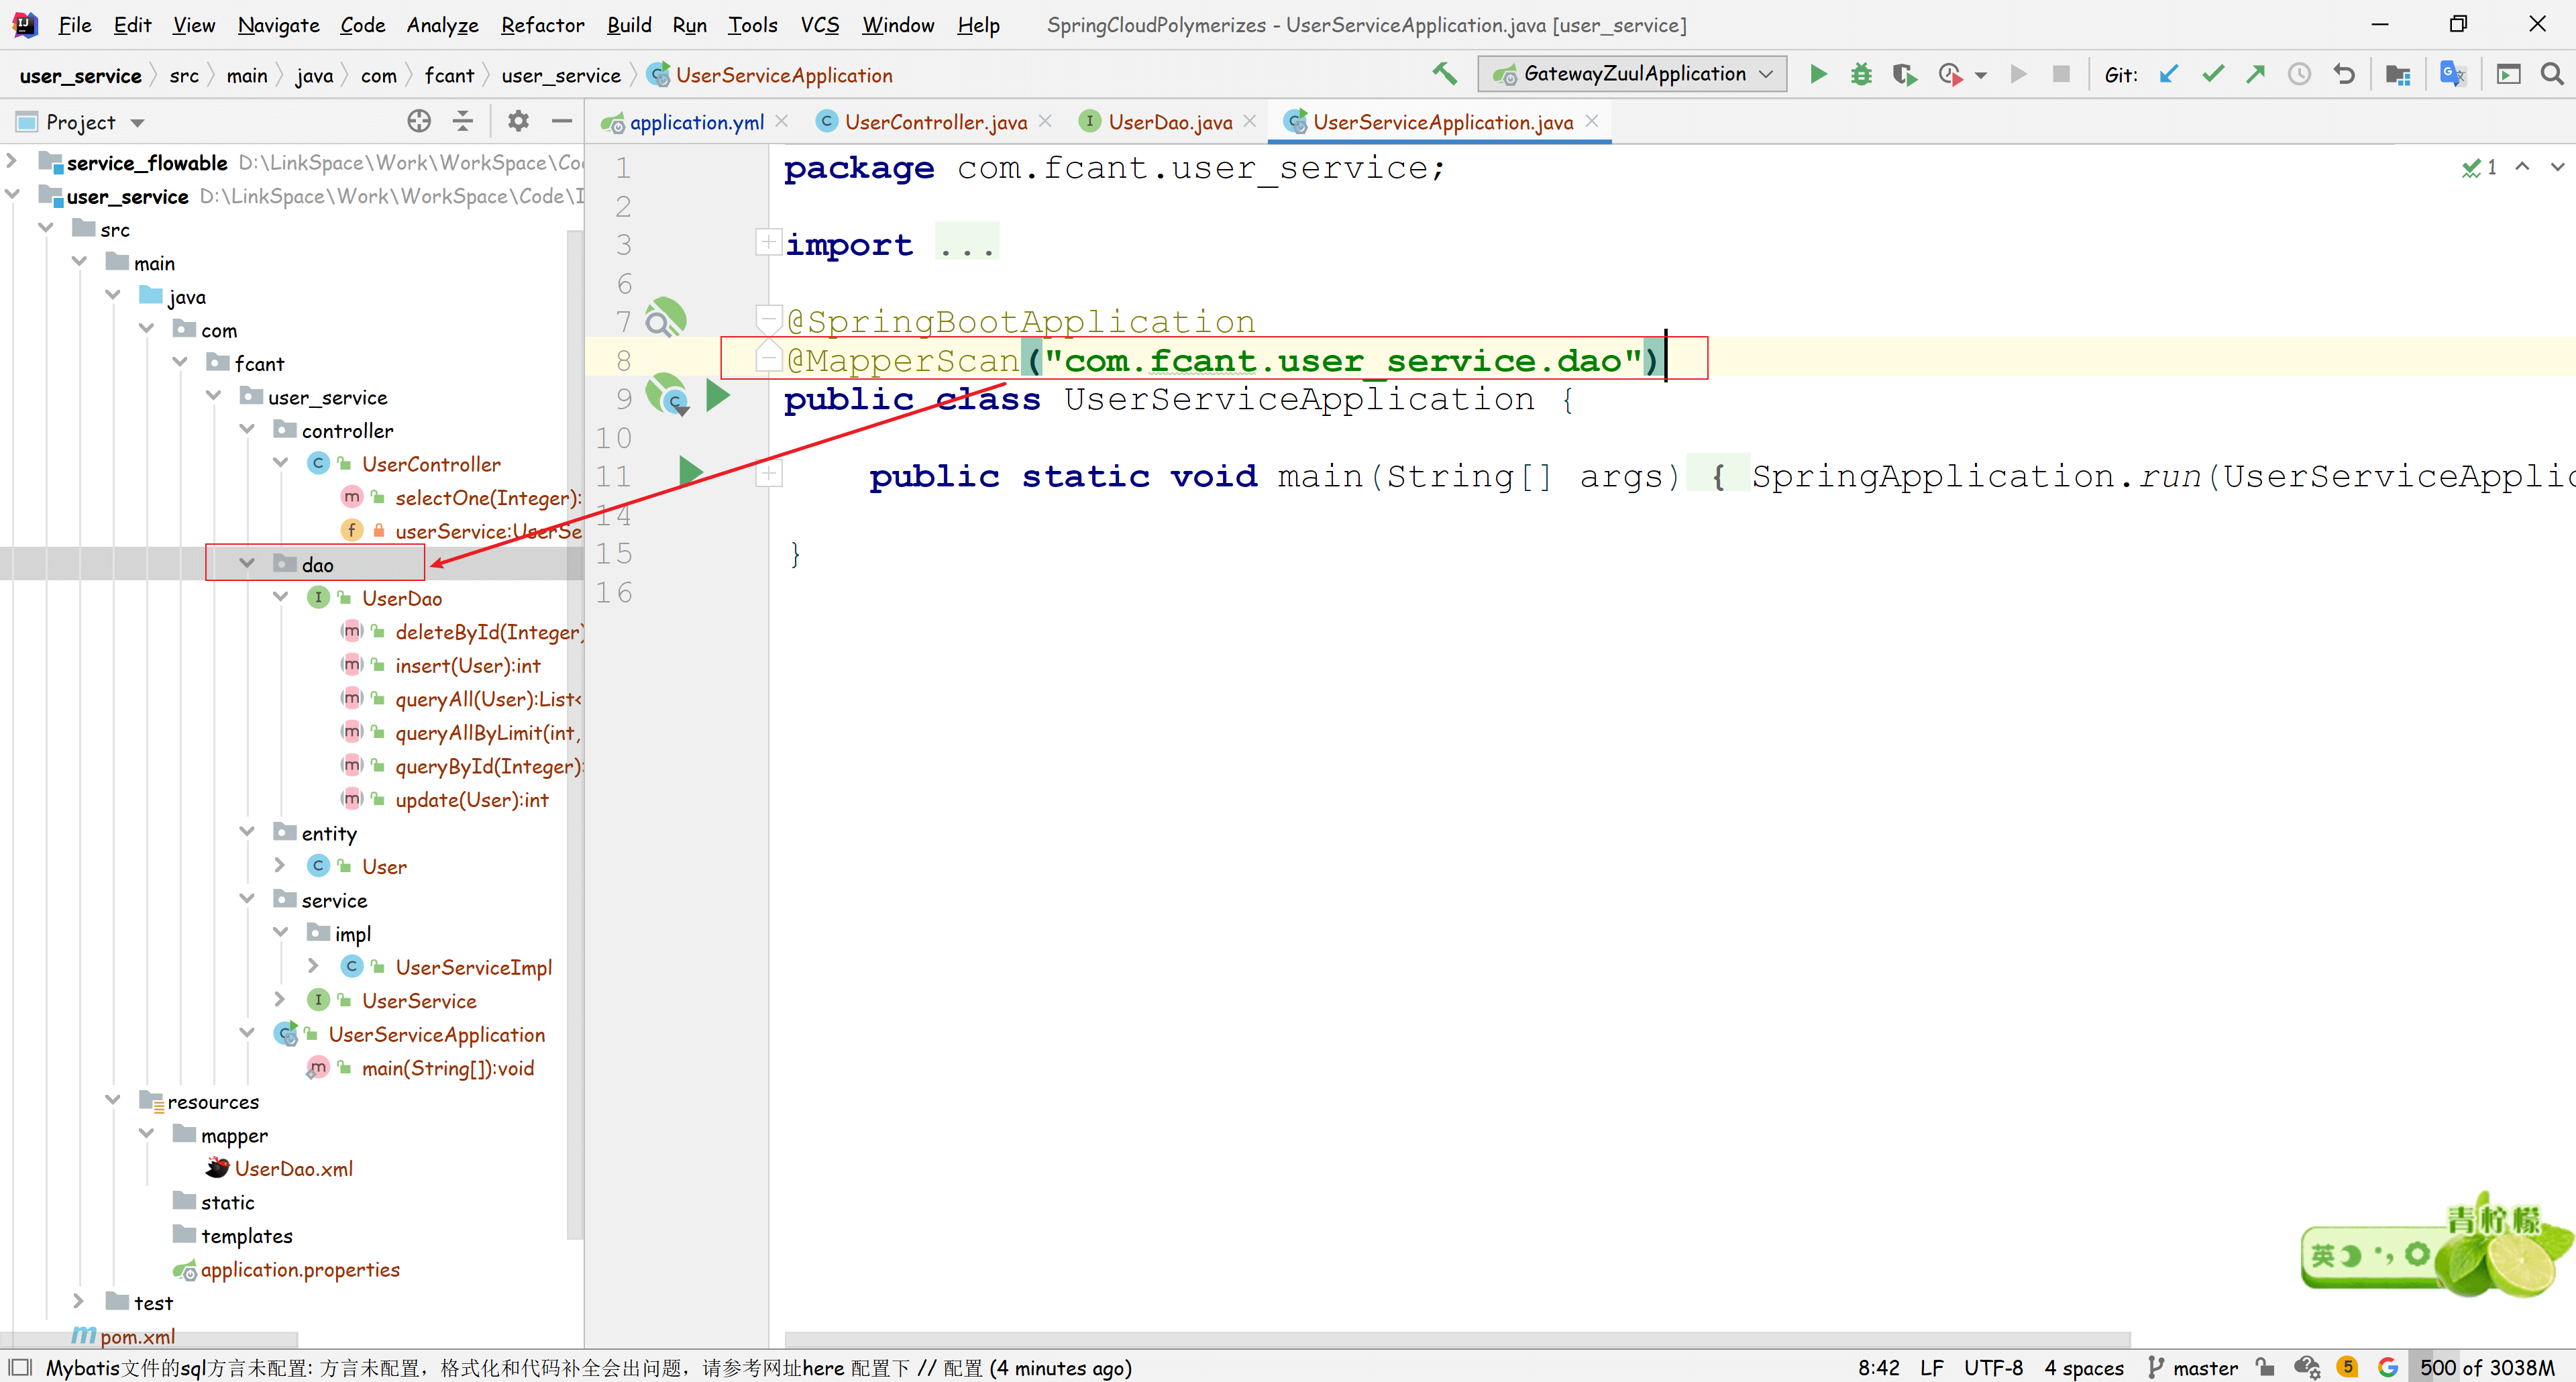Toggle tool window bars at bottom-left corner
This screenshot has width=2576, height=1382.
[20, 1367]
